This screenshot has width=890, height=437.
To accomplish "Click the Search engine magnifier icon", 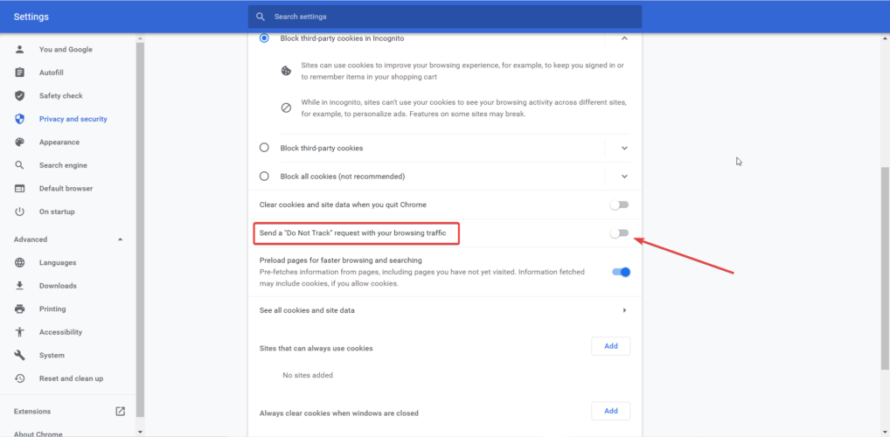I will pyautogui.click(x=20, y=165).
